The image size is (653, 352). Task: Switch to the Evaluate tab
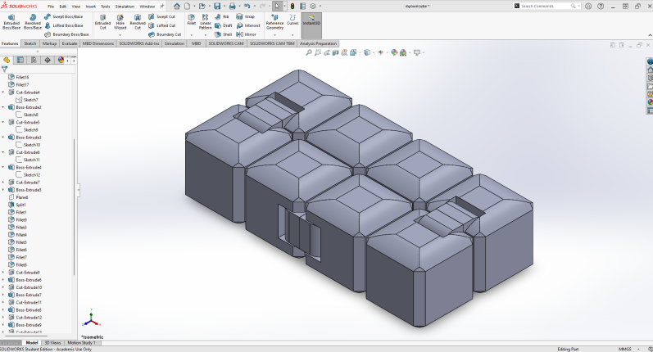coord(70,43)
